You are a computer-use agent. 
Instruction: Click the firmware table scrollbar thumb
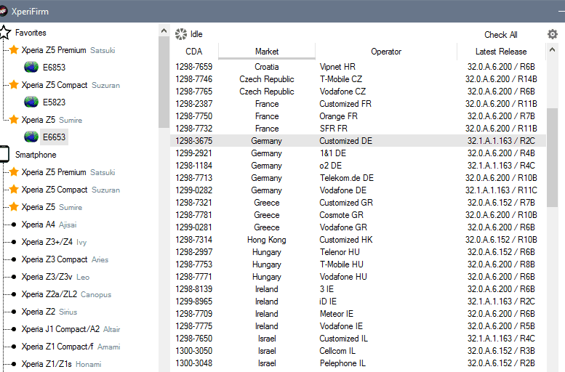click(552, 158)
